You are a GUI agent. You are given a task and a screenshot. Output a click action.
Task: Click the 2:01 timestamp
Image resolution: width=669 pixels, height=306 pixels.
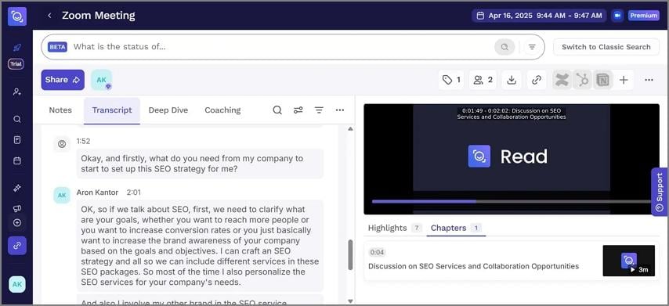point(133,193)
